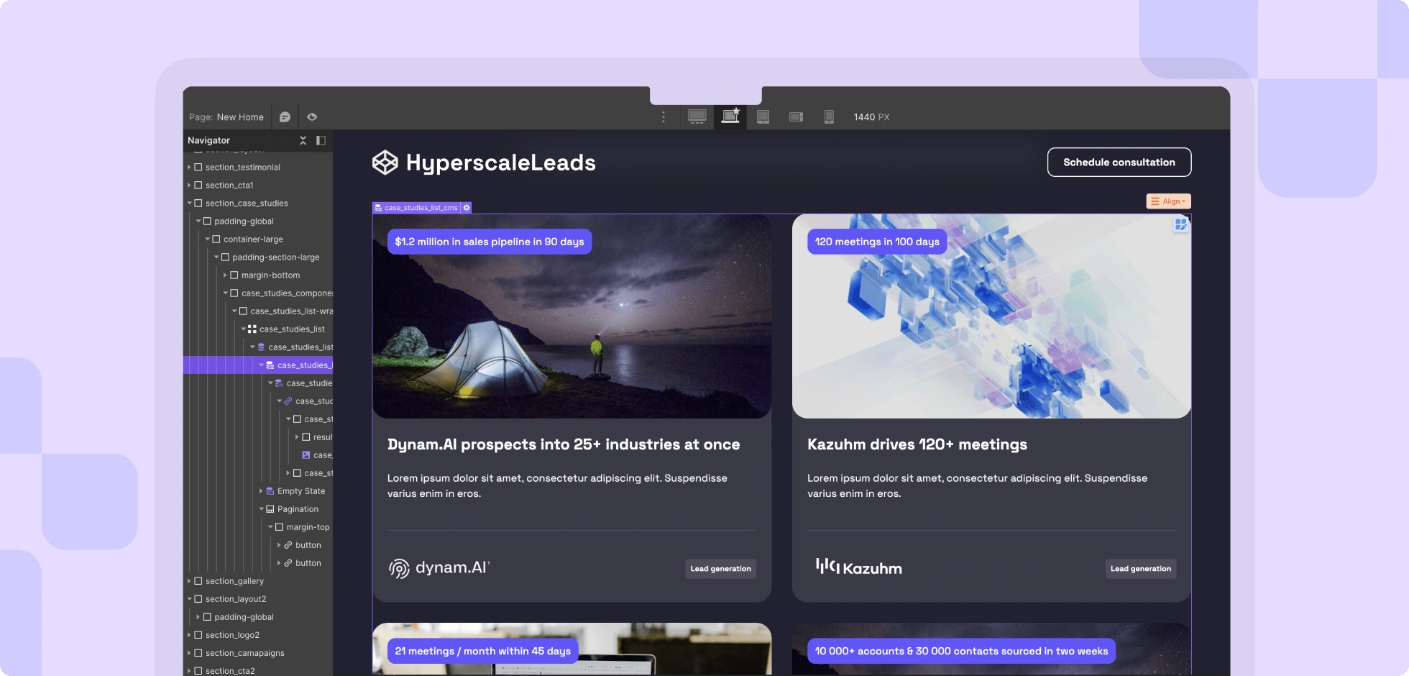Click the highlighted row's database icon
This screenshot has height=676, width=1409.
[270, 365]
